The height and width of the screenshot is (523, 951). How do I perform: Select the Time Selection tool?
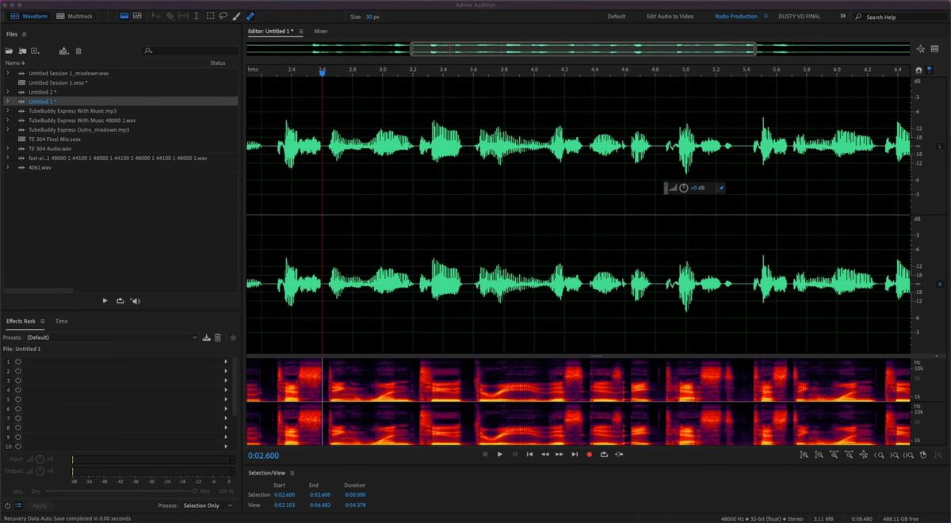tap(197, 15)
